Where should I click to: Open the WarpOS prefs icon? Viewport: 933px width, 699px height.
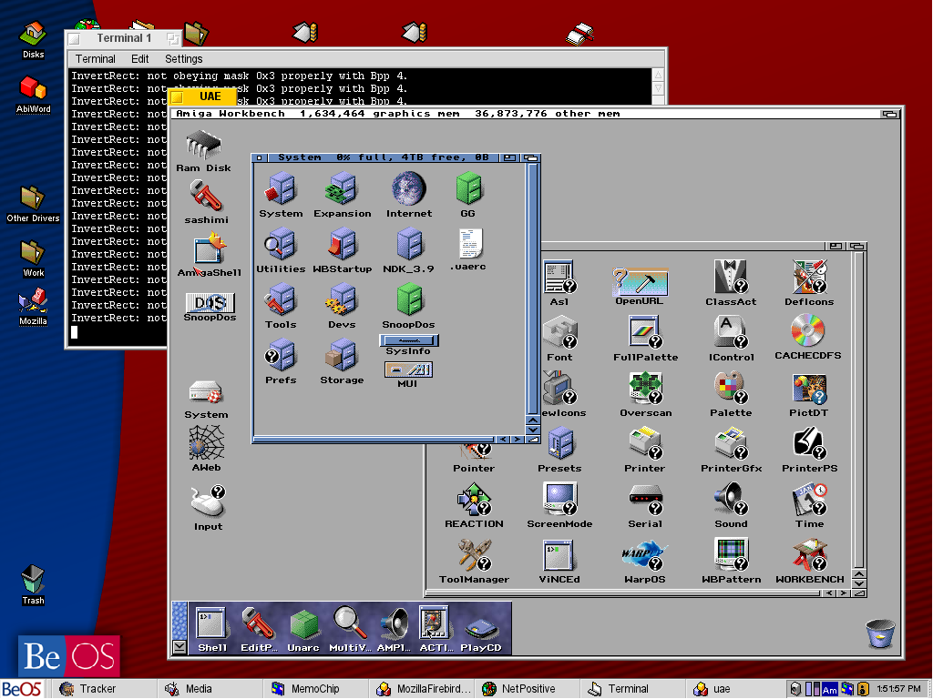[x=644, y=554]
